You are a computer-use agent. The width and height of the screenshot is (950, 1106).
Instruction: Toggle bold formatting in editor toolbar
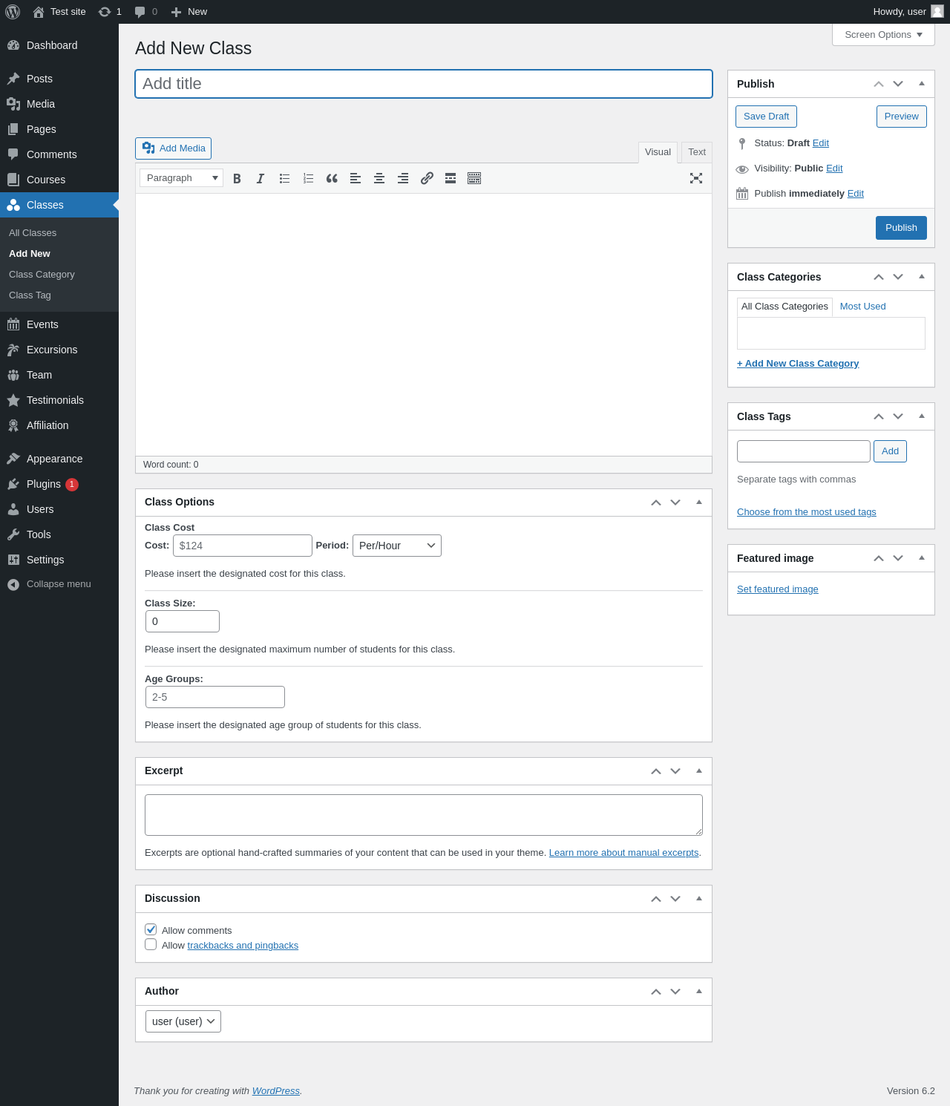click(237, 178)
